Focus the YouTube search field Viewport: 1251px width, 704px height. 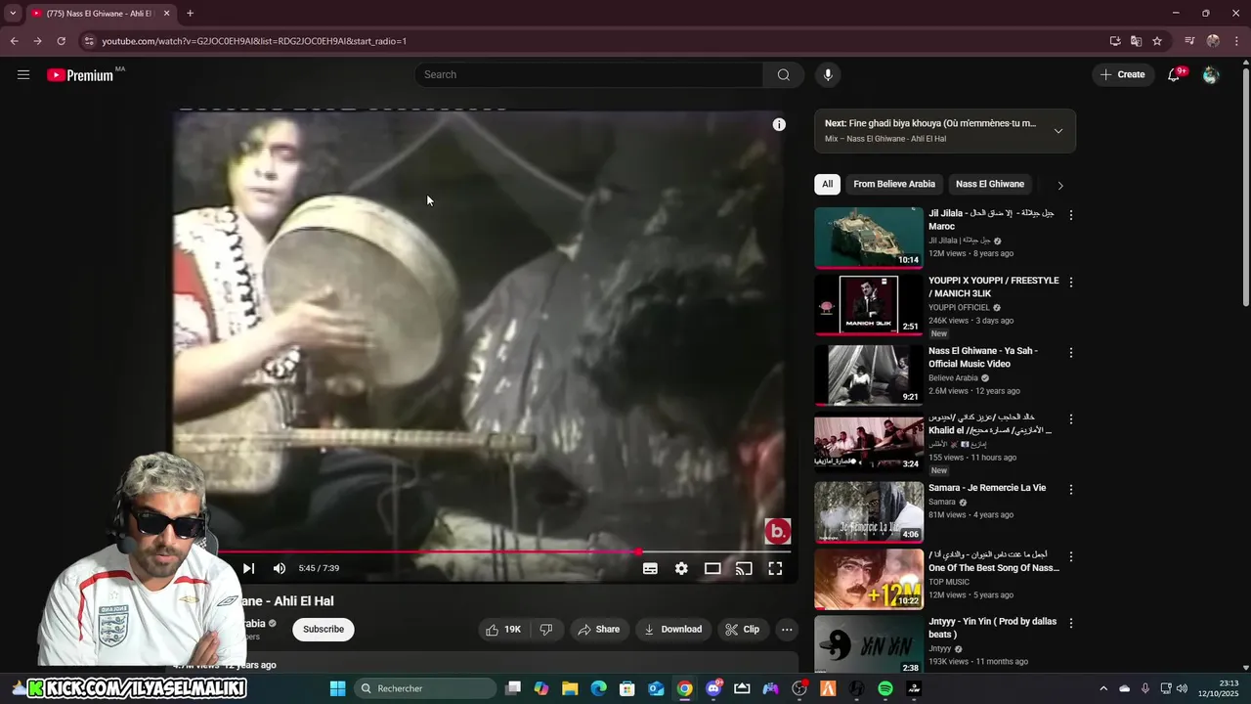point(589,74)
